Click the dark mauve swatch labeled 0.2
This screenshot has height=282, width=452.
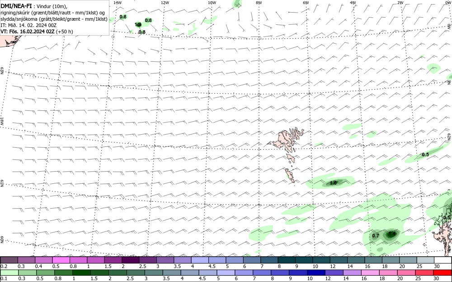point(9,260)
